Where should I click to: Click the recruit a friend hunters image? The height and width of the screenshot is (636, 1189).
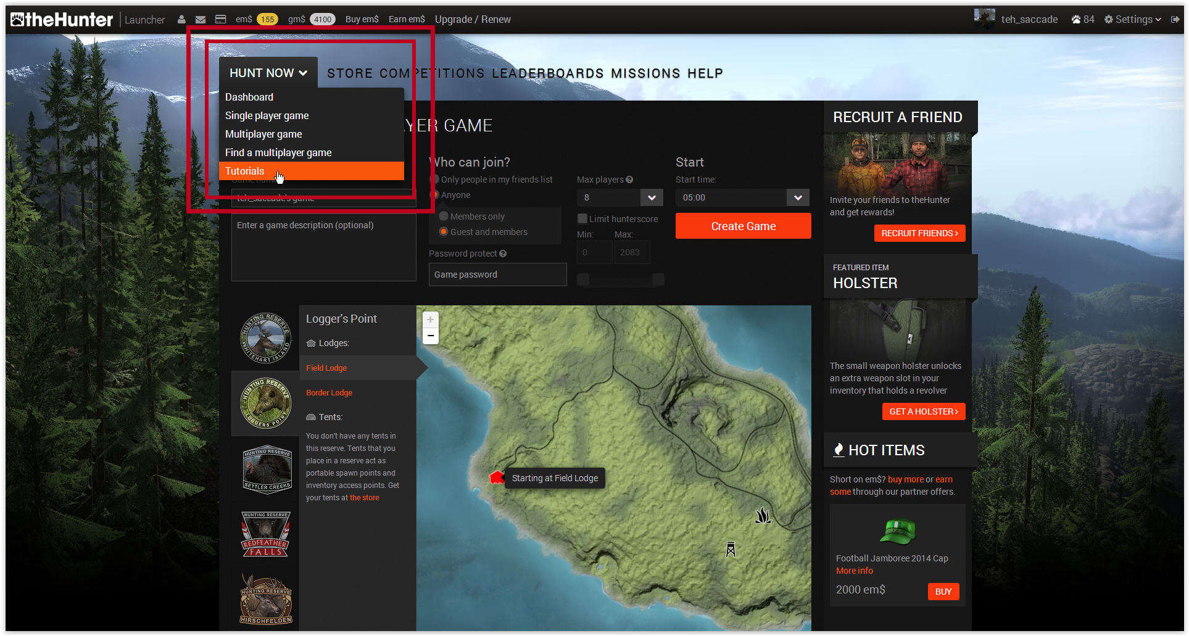[898, 163]
